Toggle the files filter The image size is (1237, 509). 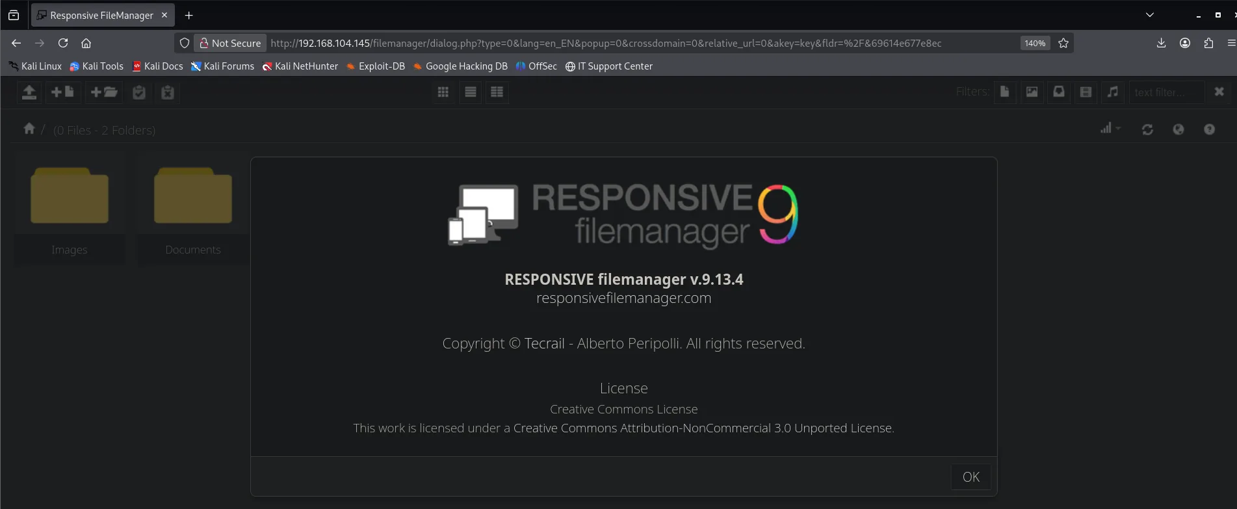1005,92
